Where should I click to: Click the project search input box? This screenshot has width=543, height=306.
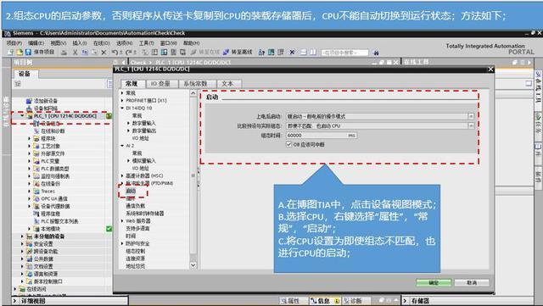(345, 53)
